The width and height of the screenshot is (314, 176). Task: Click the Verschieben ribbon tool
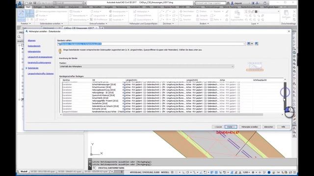(x=186, y=11)
